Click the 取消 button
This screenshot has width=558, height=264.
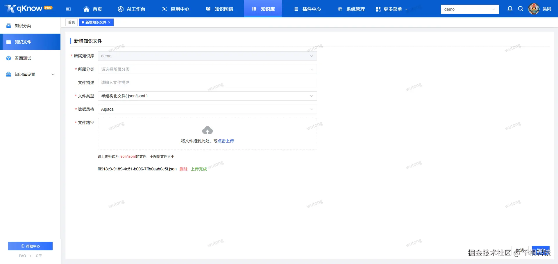520,250
